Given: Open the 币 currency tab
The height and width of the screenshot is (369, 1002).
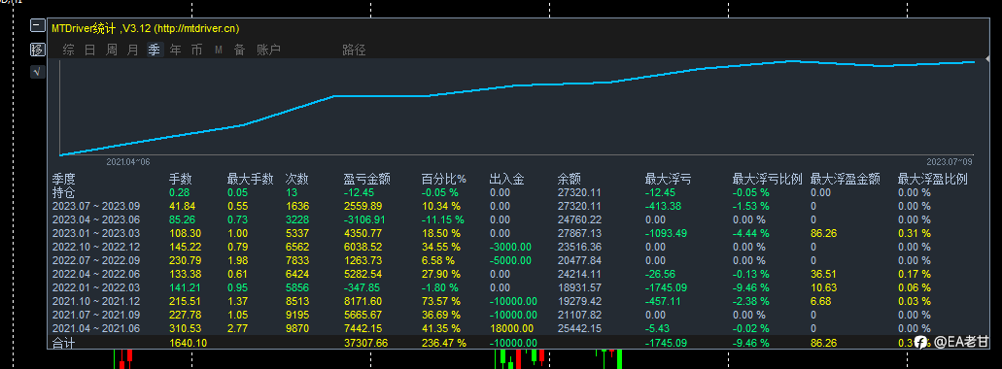Looking at the screenshot, I should (x=197, y=50).
